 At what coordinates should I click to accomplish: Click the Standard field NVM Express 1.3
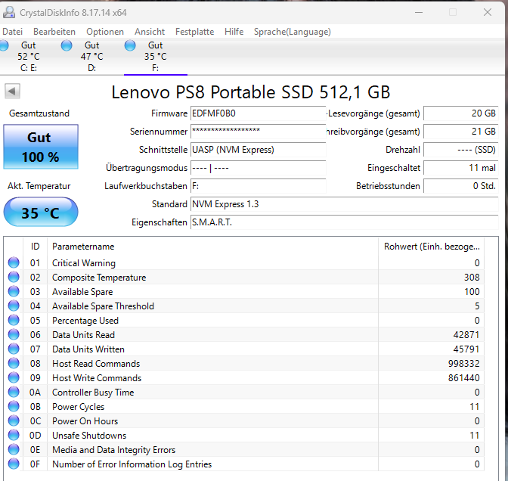[344, 204]
